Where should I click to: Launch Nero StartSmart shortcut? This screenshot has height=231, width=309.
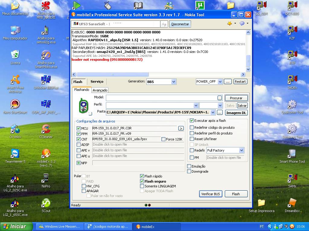(15, 107)
